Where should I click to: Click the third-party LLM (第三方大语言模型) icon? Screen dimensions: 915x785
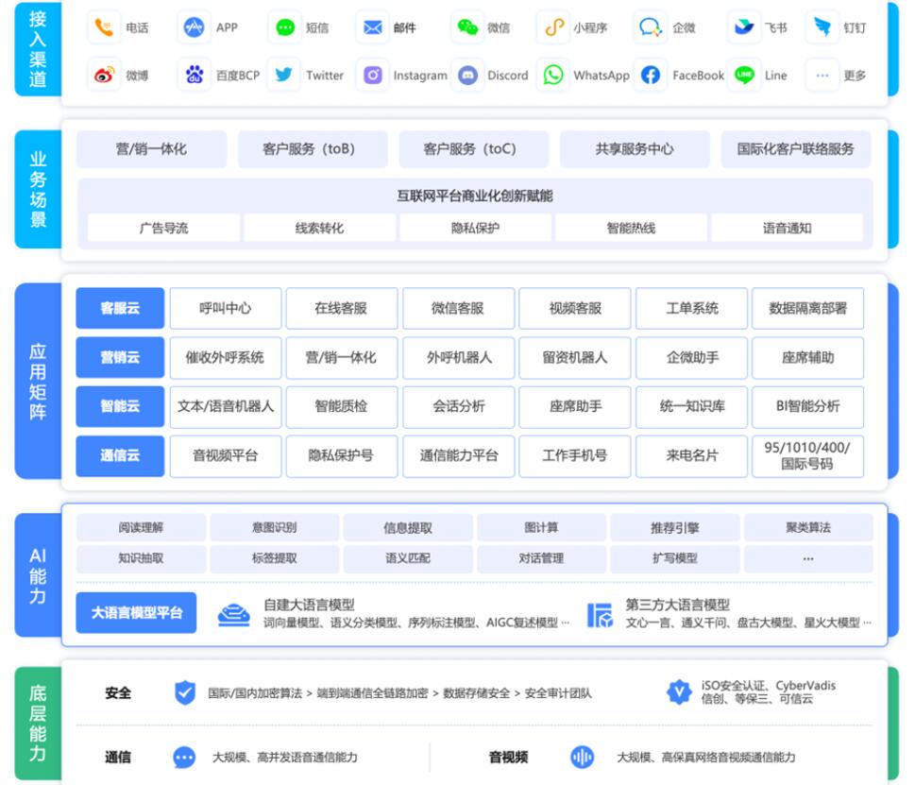click(600, 615)
